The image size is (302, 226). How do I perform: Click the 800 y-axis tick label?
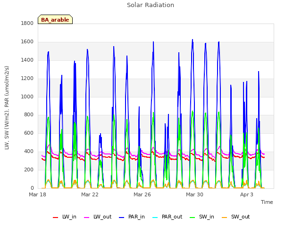pyautogui.click(x=29, y=115)
